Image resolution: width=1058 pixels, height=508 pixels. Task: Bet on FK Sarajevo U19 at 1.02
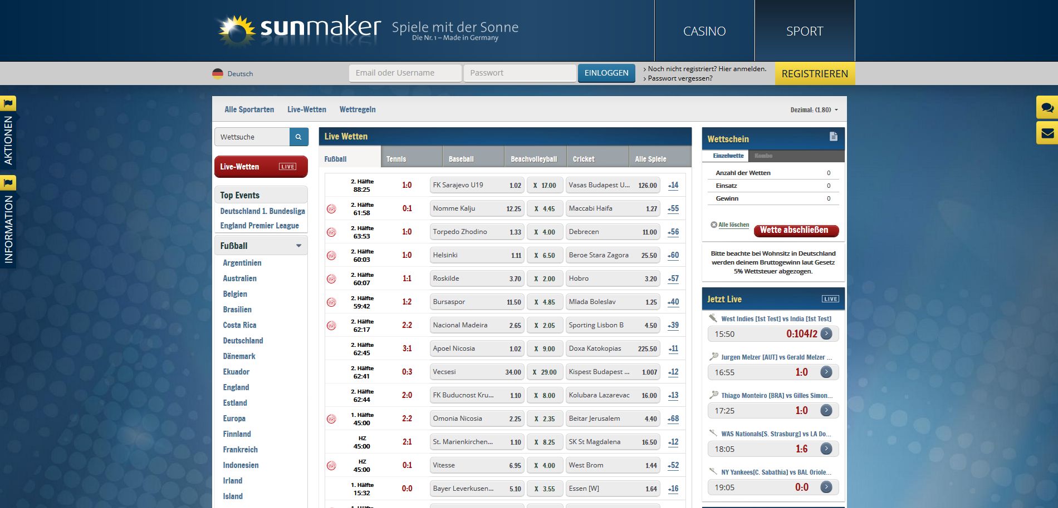477,185
